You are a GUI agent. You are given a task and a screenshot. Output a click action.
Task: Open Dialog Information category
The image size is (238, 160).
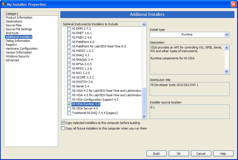[18, 41]
